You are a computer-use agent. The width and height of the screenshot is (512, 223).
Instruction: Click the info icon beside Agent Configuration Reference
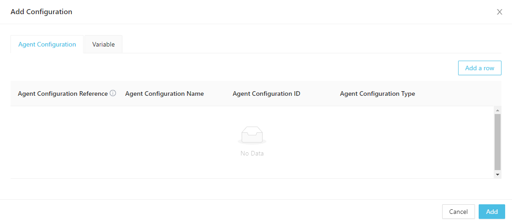[113, 93]
